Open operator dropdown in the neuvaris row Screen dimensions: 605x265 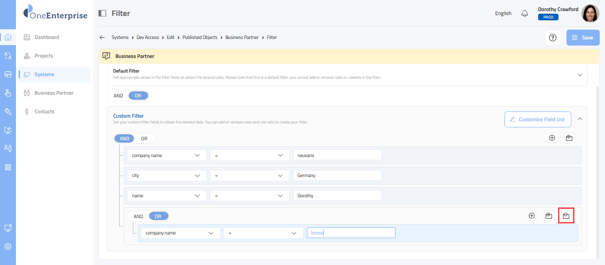coord(247,156)
